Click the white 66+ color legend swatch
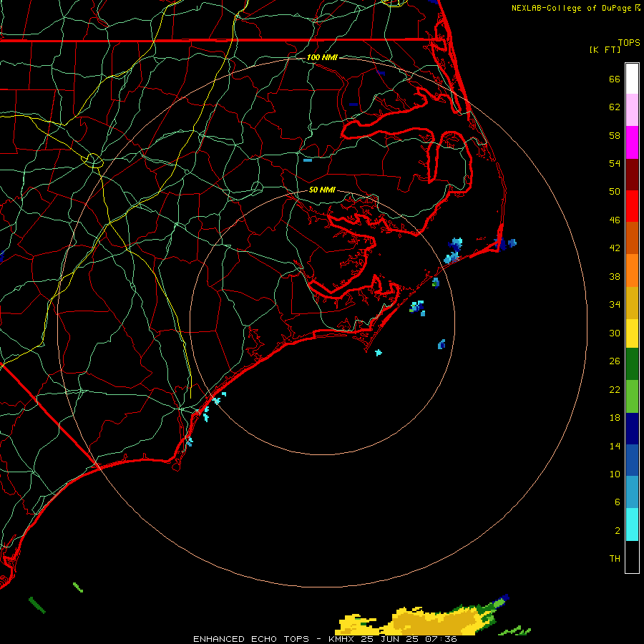The height and width of the screenshot is (644, 644). coord(632,79)
